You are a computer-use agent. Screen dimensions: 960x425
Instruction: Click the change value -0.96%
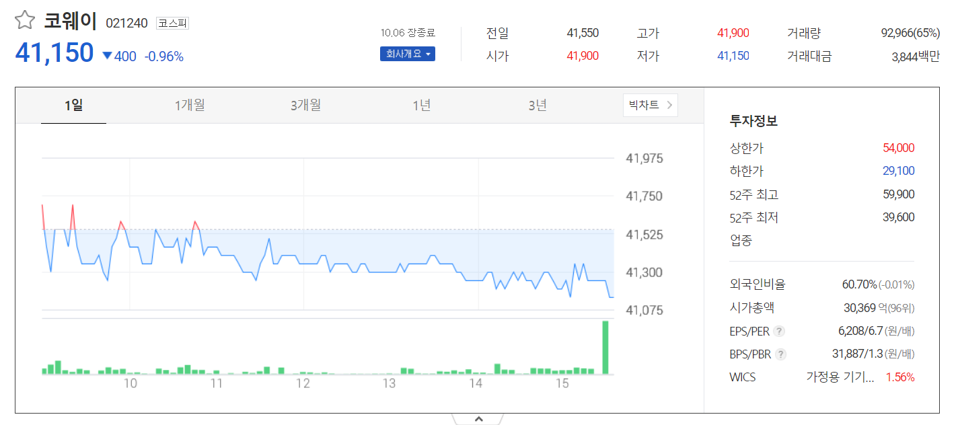[164, 56]
